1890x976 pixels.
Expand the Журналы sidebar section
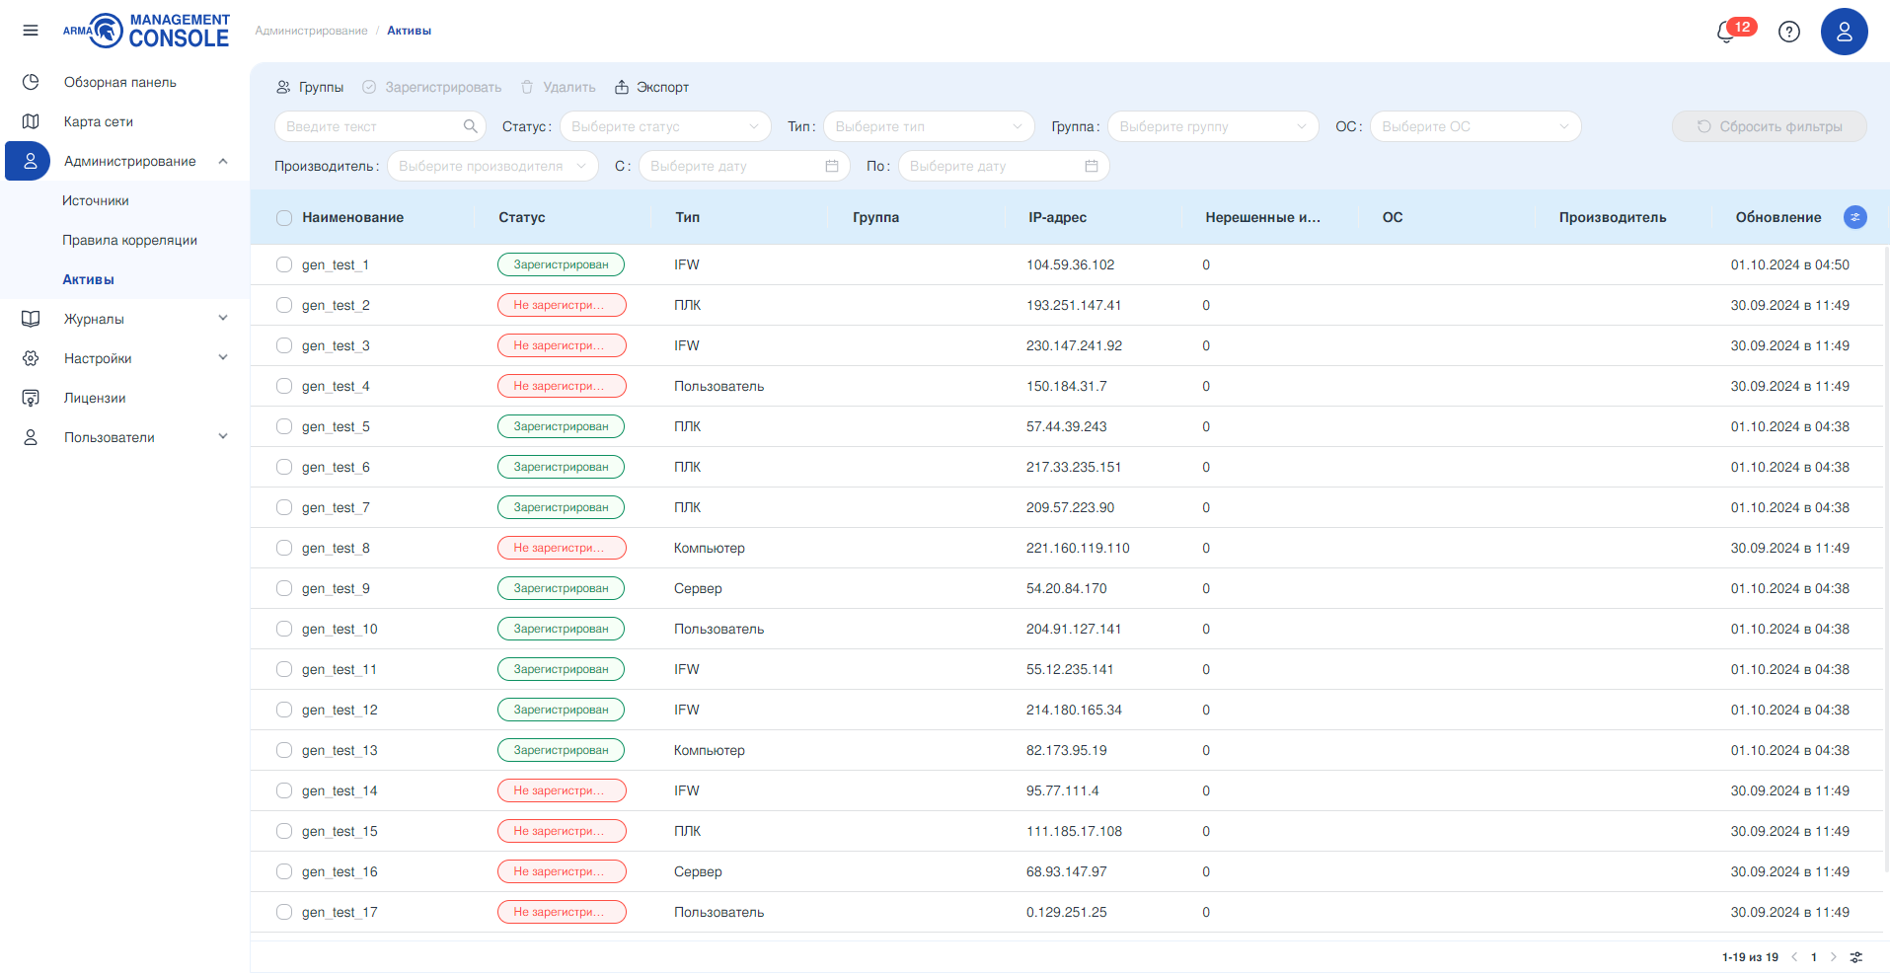point(125,319)
